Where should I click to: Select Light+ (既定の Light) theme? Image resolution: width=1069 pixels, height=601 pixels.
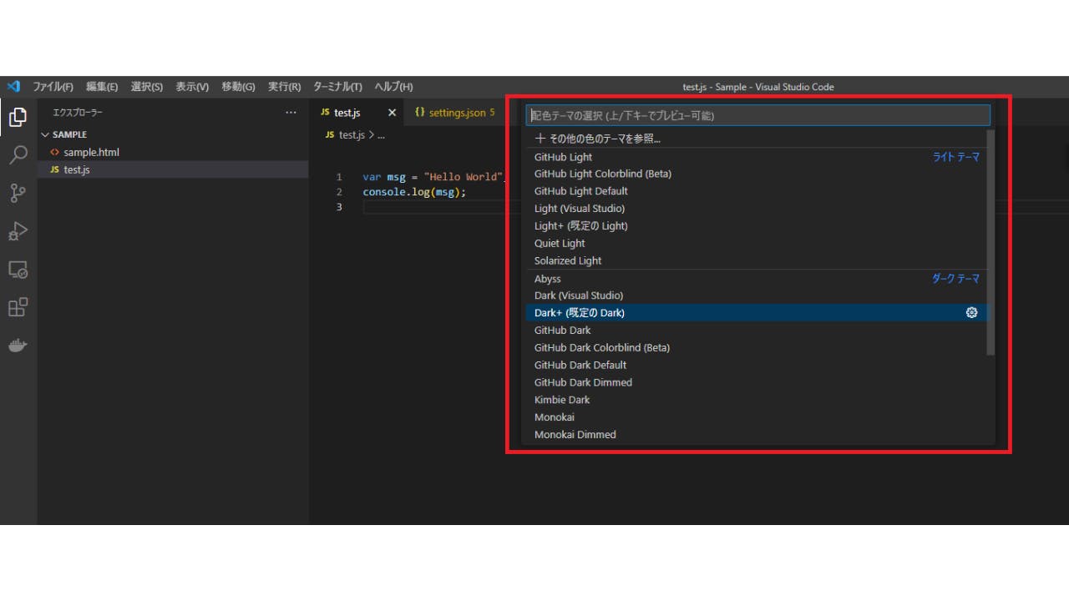(756, 226)
